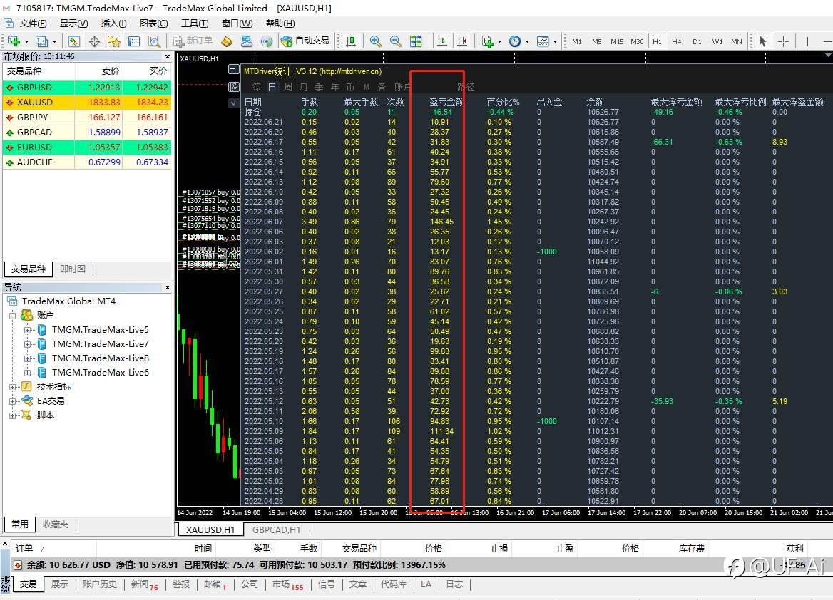Minimize the MTDriver statistics panel
833x600 pixels.
[x=234, y=69]
